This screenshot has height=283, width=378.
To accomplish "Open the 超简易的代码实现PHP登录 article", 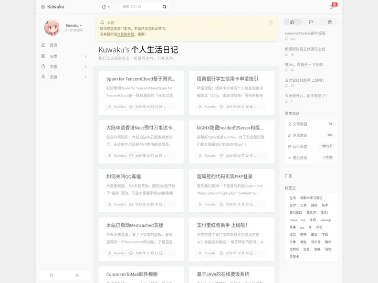I will click(225, 177).
